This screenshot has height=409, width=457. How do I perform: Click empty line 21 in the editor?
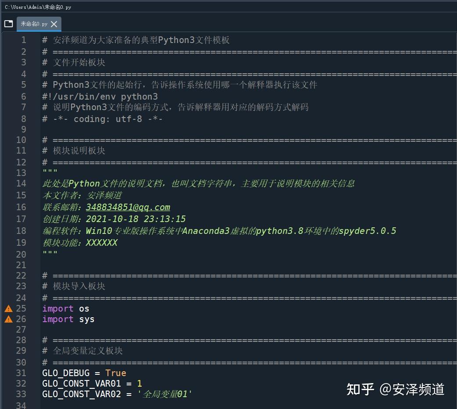(175, 265)
